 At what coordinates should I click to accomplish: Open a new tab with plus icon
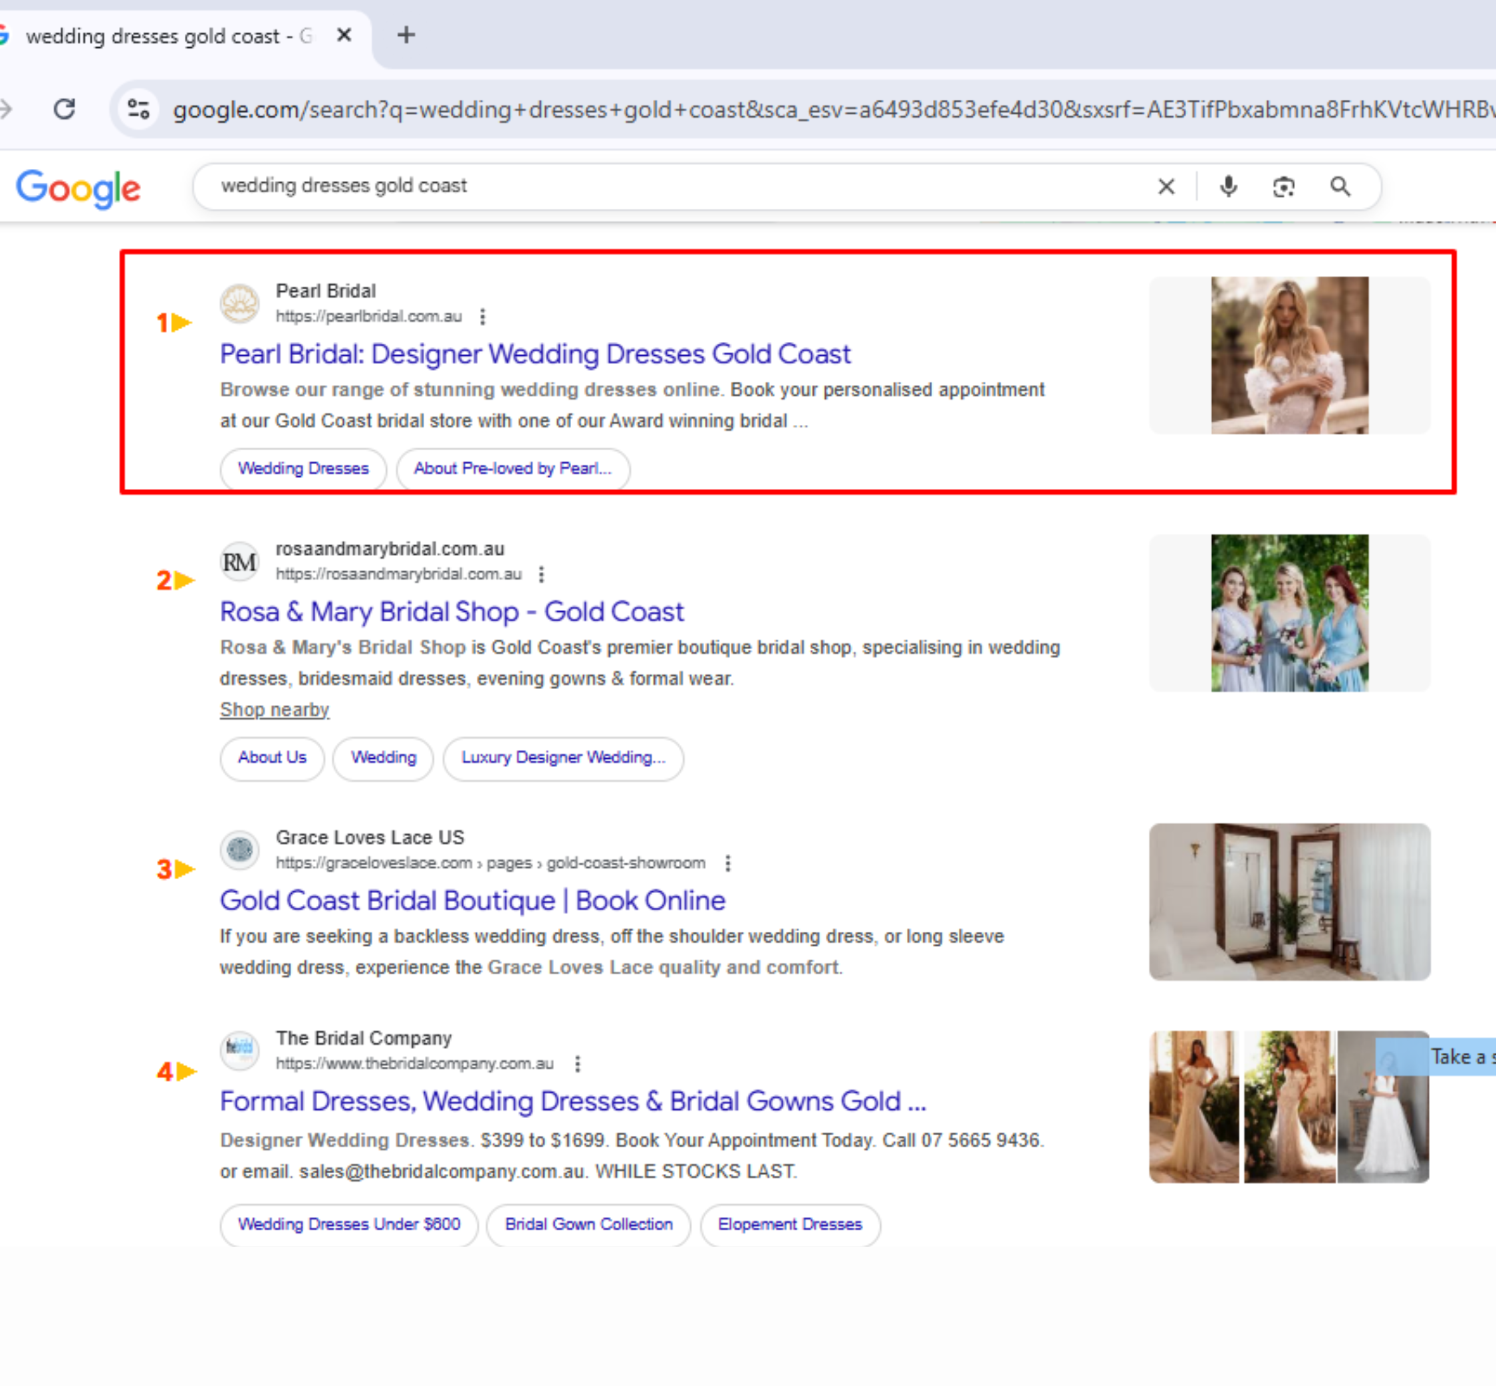click(x=406, y=35)
